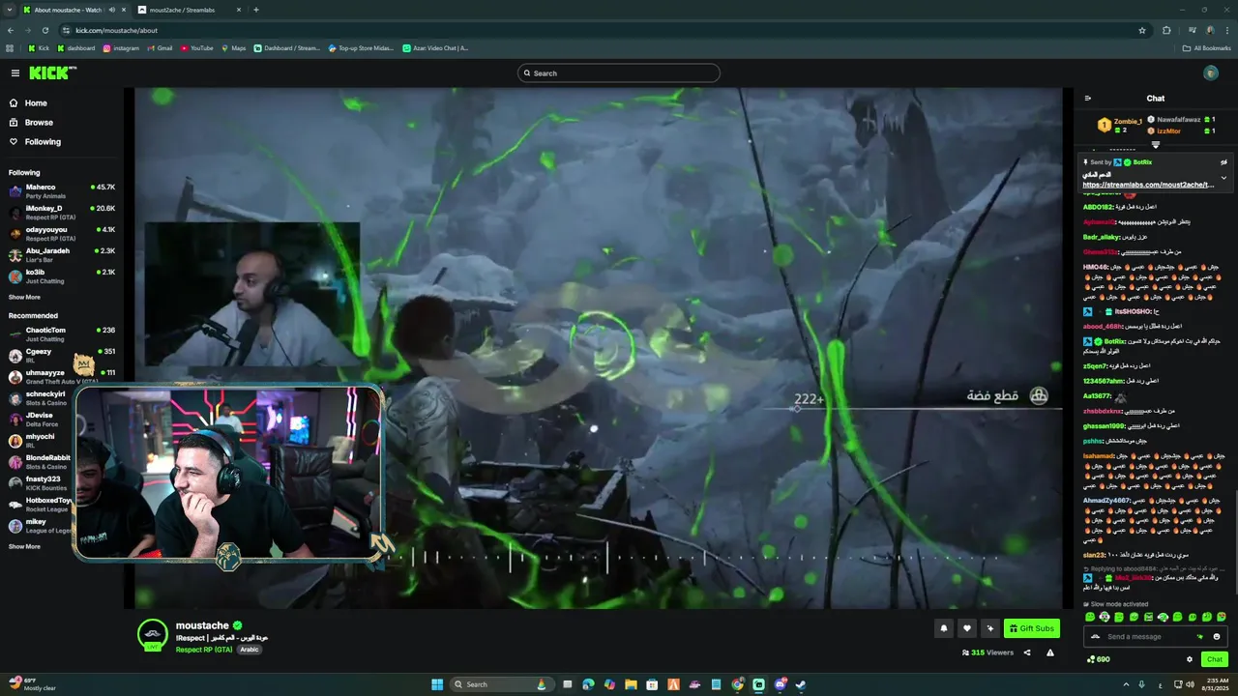Open the moustache channel name link
The width and height of the screenshot is (1238, 696).
(x=202, y=625)
